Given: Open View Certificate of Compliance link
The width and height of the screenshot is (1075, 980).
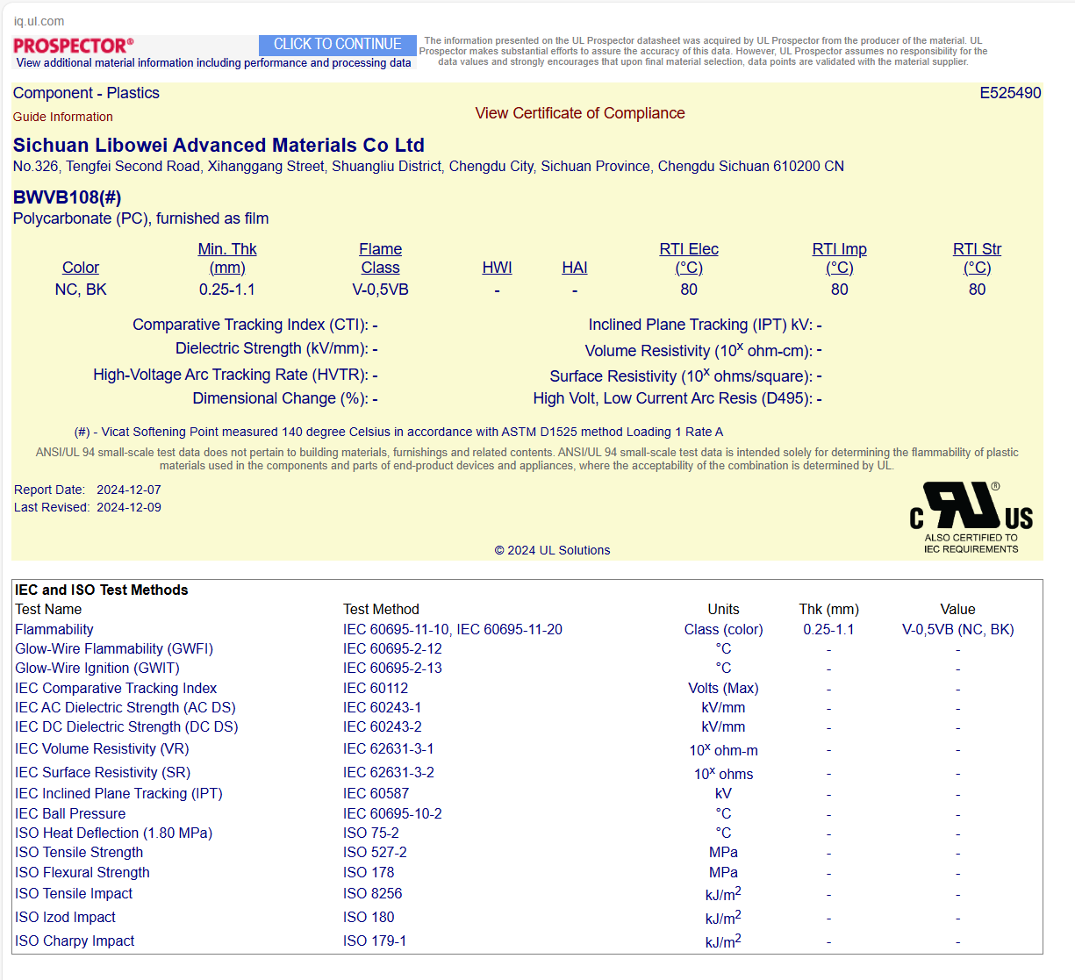Looking at the screenshot, I should [579, 113].
